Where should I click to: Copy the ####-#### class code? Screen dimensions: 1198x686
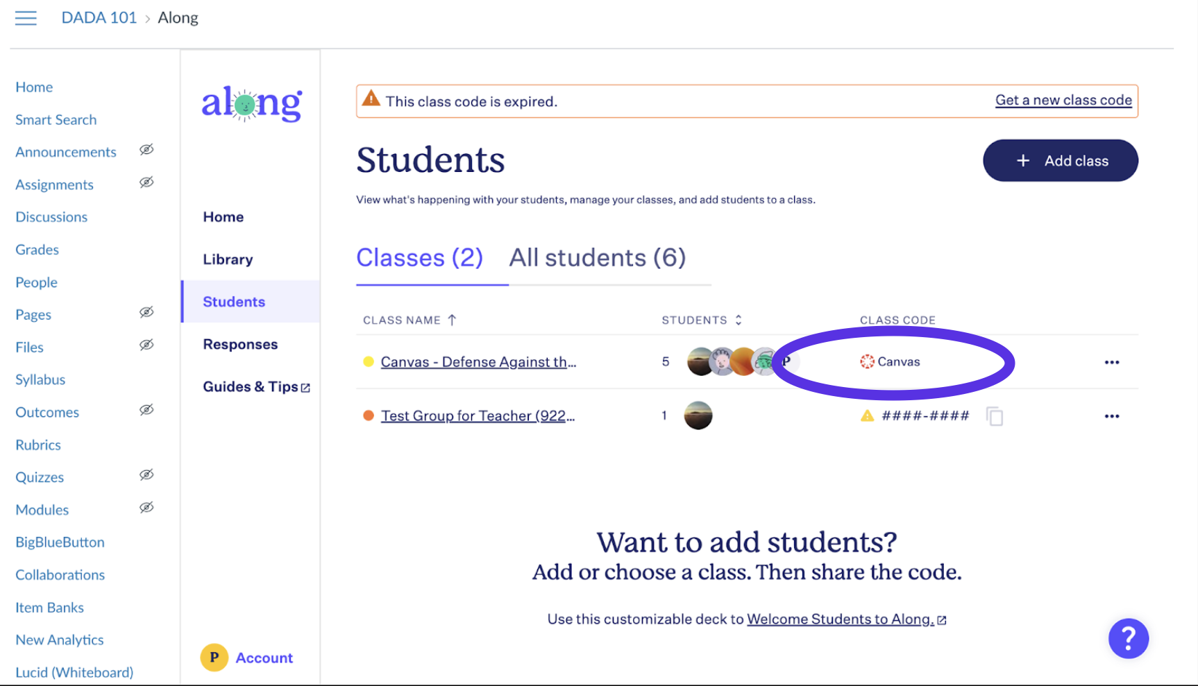pyautogui.click(x=995, y=416)
